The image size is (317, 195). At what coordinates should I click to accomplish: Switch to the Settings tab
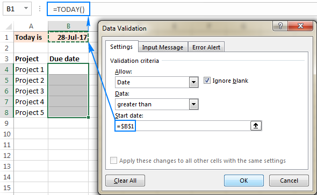[121, 47]
